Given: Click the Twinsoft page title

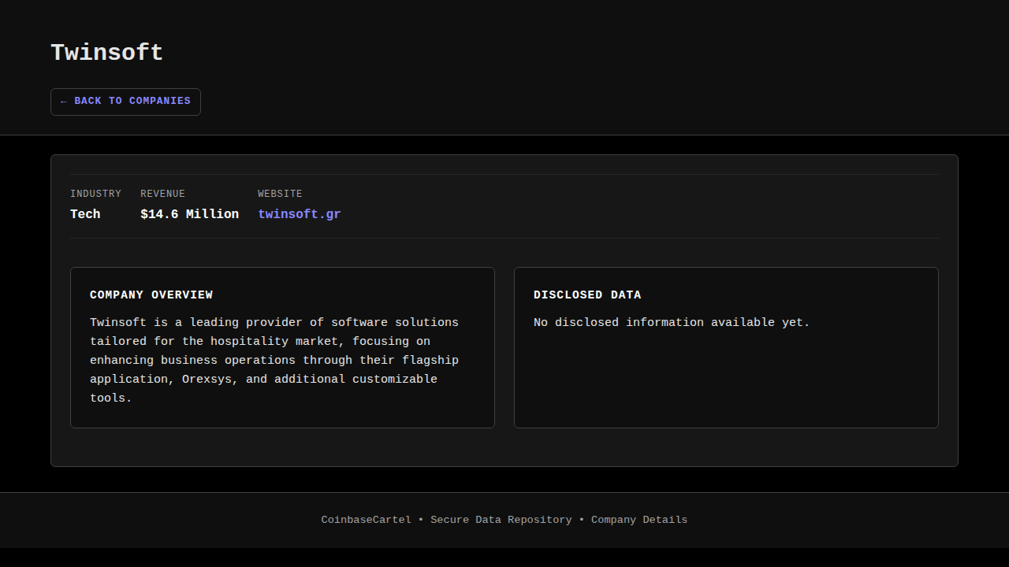Looking at the screenshot, I should pos(106,53).
